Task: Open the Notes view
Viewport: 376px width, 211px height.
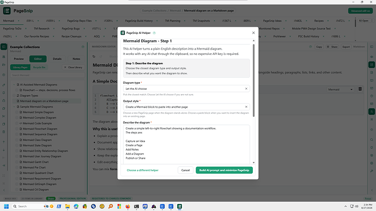Action: (76, 59)
